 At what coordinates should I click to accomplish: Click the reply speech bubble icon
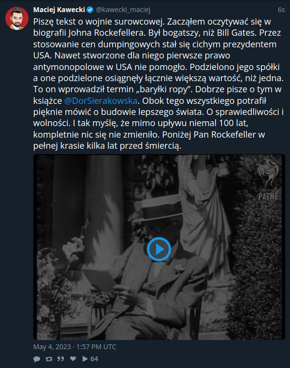point(37,359)
